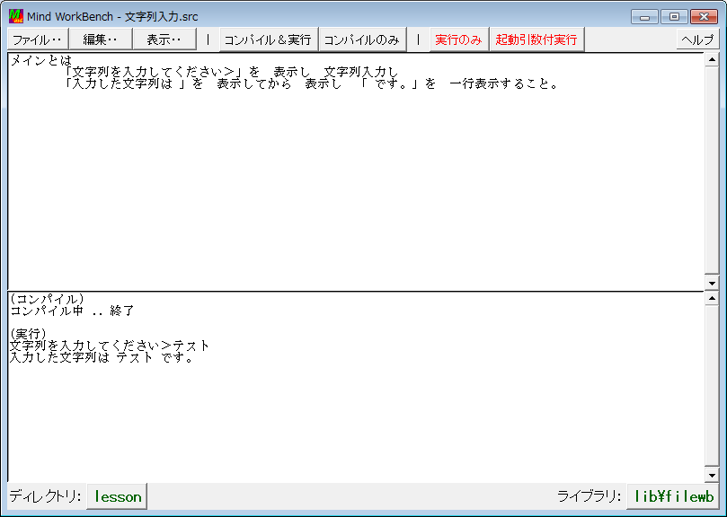
Task: Click the (コンパイル) output line
Action: click(x=47, y=299)
